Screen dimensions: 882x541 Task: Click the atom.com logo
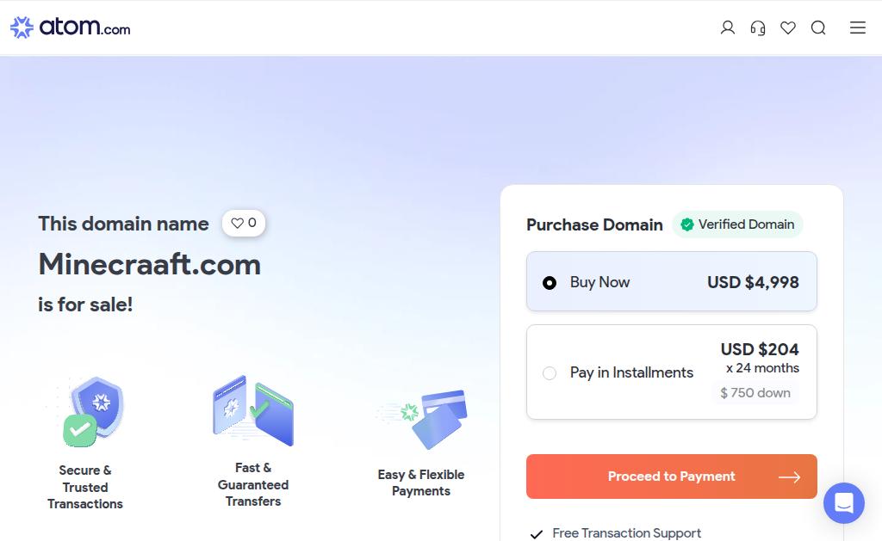pyautogui.click(x=71, y=27)
